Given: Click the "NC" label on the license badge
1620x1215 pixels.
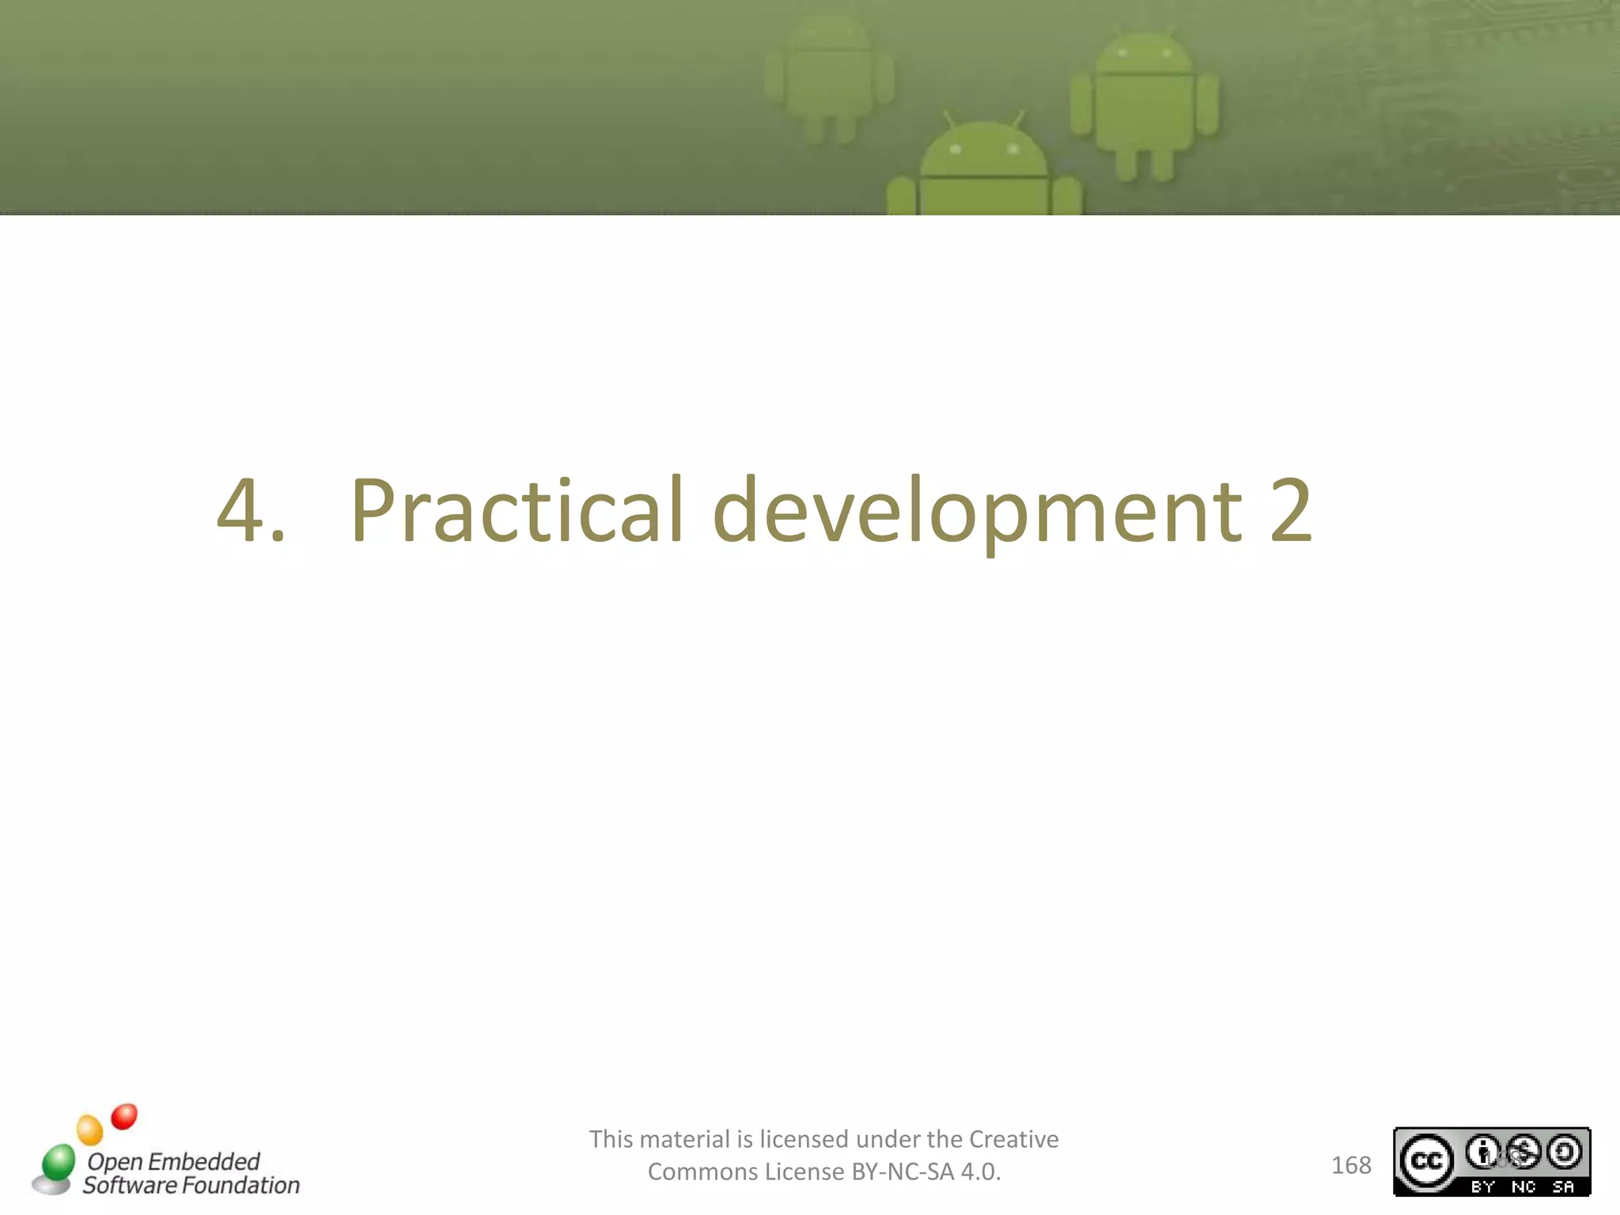Looking at the screenshot, I should [x=1523, y=1187].
